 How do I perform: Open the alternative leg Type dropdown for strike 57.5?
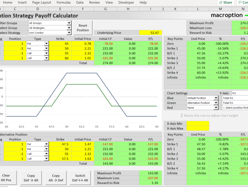point(46,159)
